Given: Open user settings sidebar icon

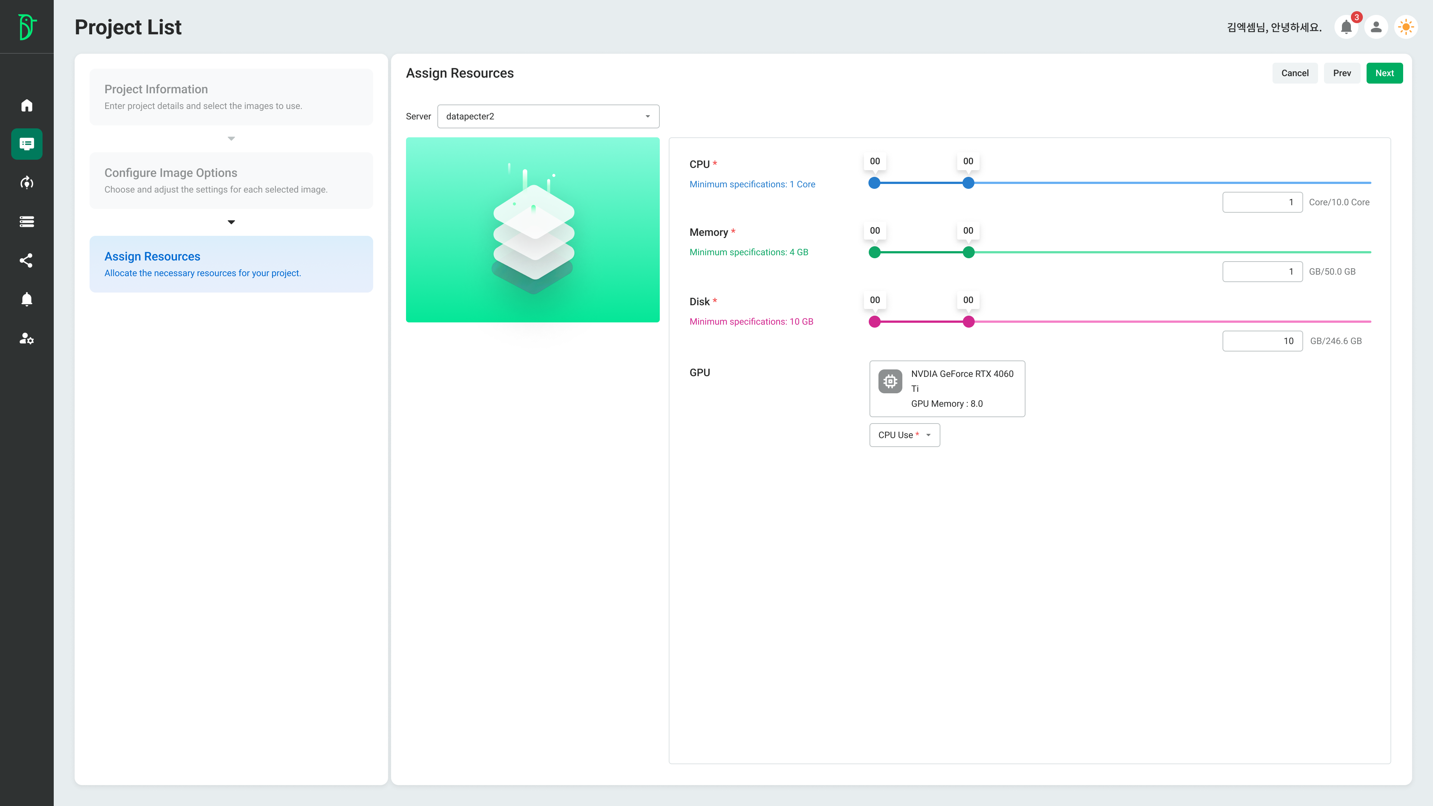Looking at the screenshot, I should coord(27,338).
